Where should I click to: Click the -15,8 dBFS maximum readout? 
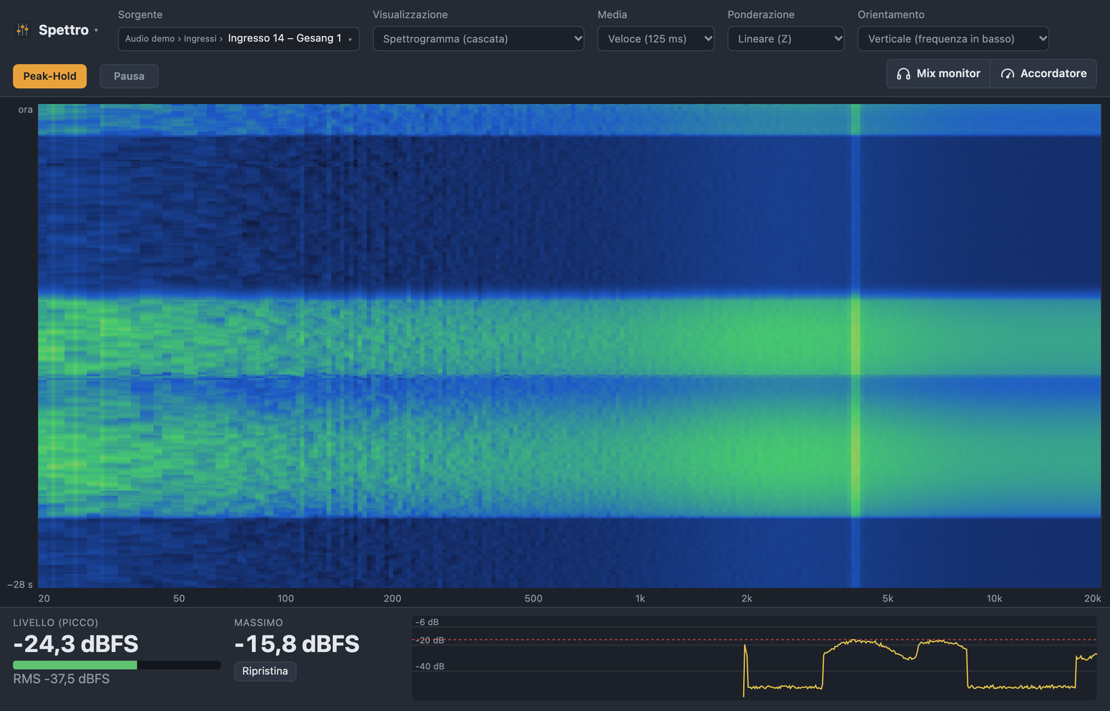(x=297, y=644)
